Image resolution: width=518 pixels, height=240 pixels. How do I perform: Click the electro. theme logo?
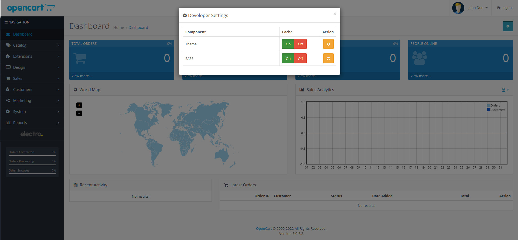click(x=32, y=134)
